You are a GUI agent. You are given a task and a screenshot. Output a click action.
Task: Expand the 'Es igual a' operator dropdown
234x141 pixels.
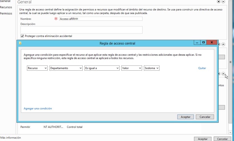point(102,68)
